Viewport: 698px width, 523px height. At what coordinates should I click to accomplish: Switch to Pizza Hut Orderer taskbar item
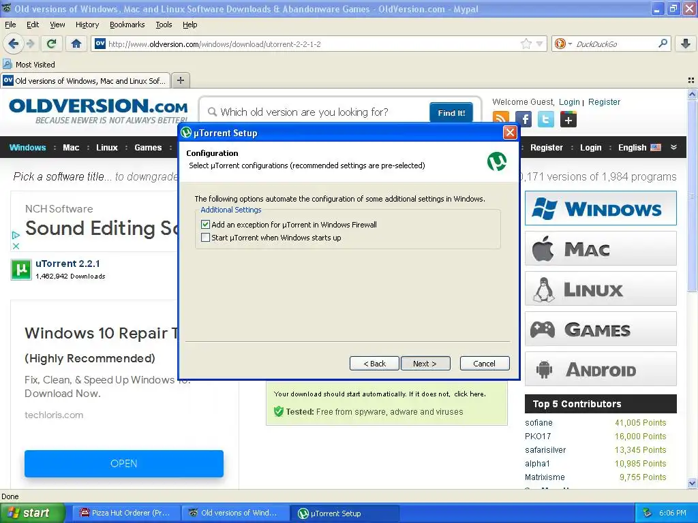pos(125,513)
